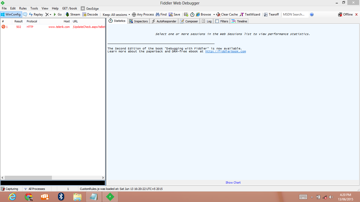
Task: Click the Tearoff button
Action: pyautogui.click(x=271, y=14)
